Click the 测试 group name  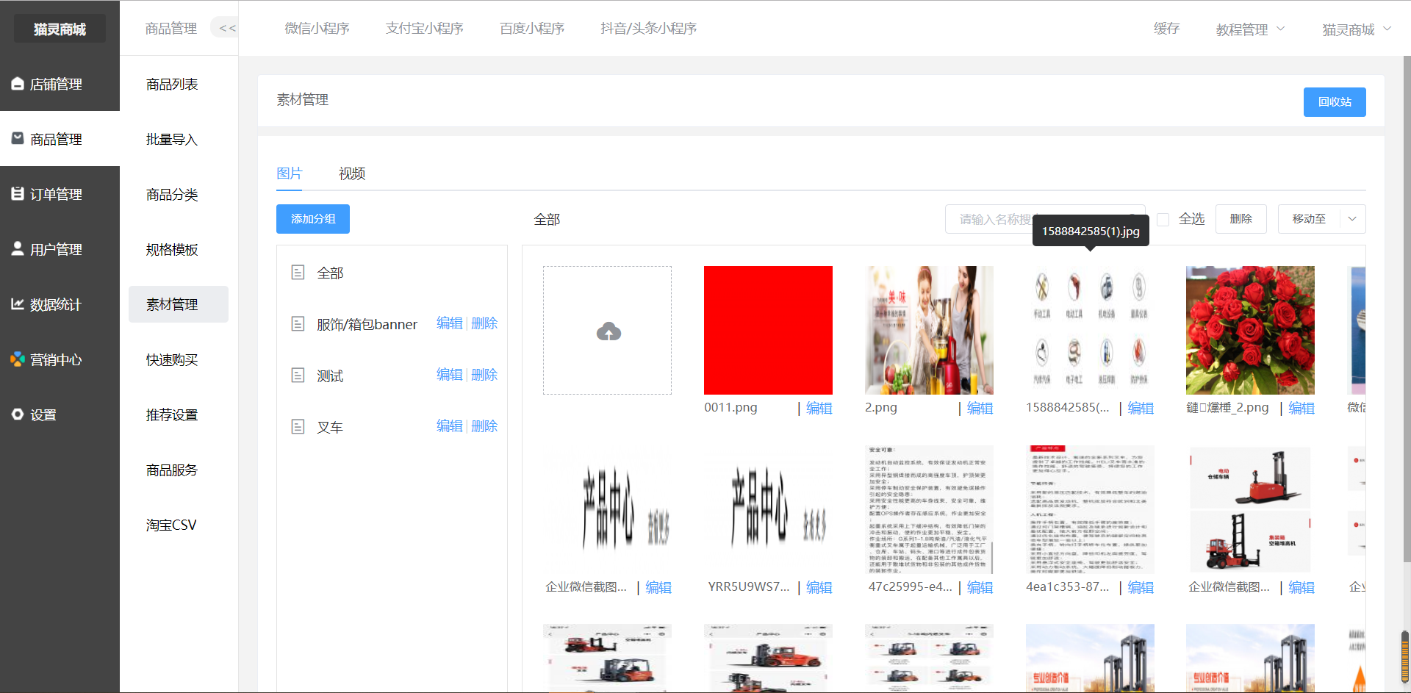330,376
